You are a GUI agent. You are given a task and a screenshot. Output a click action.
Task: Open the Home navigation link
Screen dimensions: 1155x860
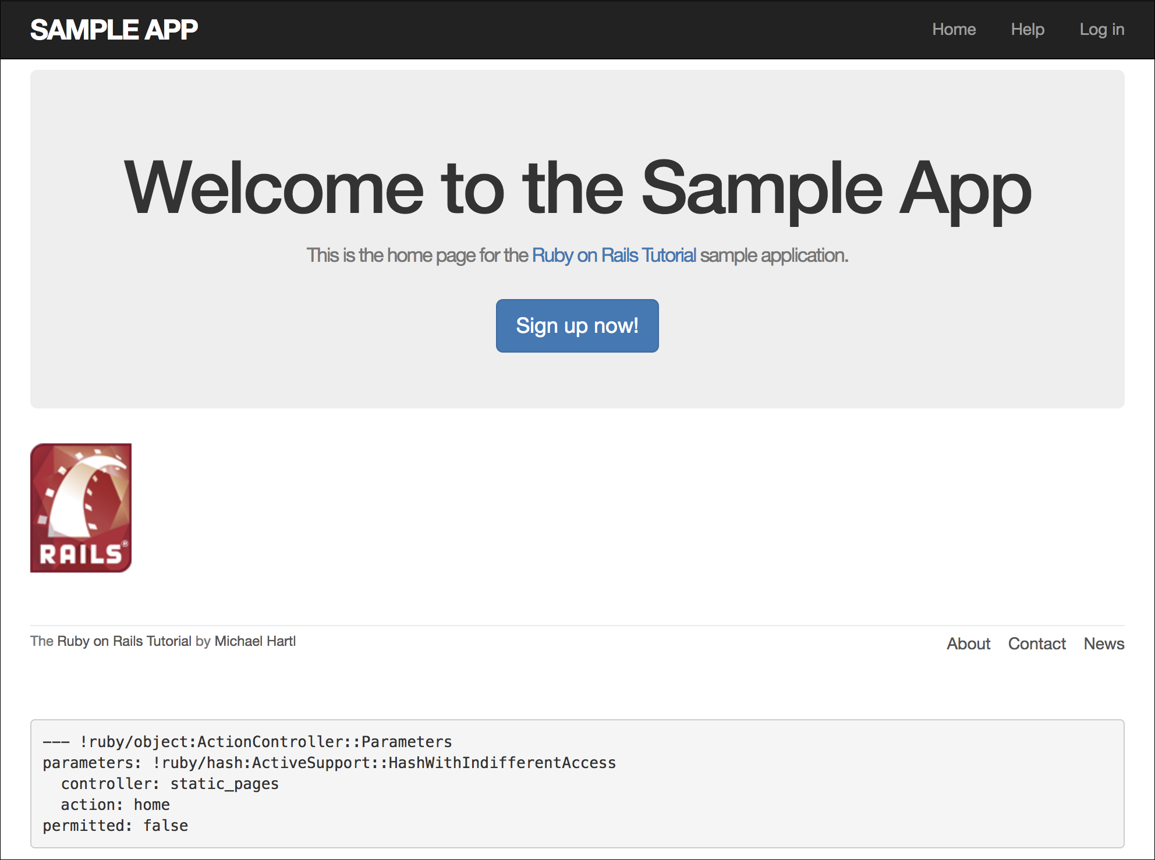pyautogui.click(x=954, y=30)
